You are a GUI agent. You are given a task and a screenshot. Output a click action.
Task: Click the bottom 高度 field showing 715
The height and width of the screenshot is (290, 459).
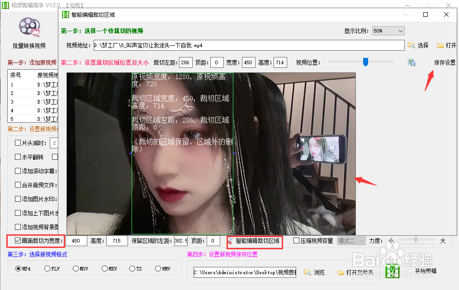coord(117,241)
